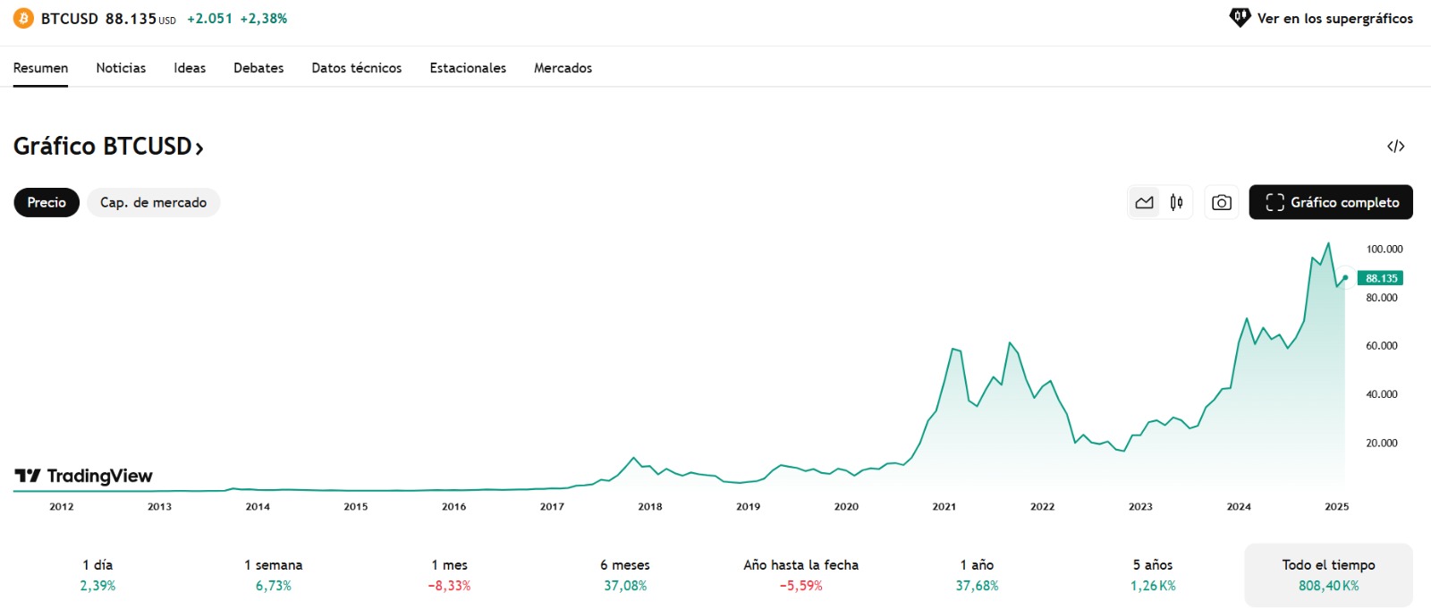Screen dimensions: 1431x609
Task: Click the supercharts diamond icon
Action: pyautogui.click(x=1240, y=18)
